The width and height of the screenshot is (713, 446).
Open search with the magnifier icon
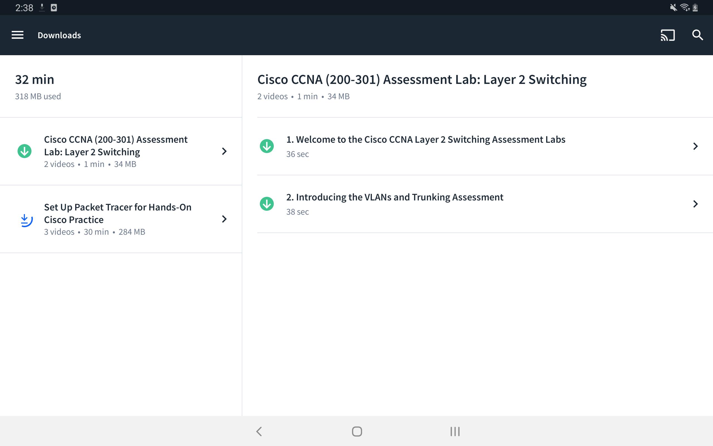tap(697, 35)
